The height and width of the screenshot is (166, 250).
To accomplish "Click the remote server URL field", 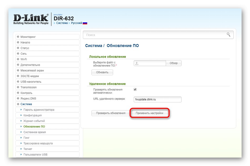I will pos(158,99).
